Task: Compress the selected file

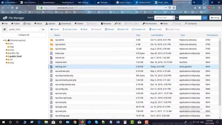Action: coord(191,24)
